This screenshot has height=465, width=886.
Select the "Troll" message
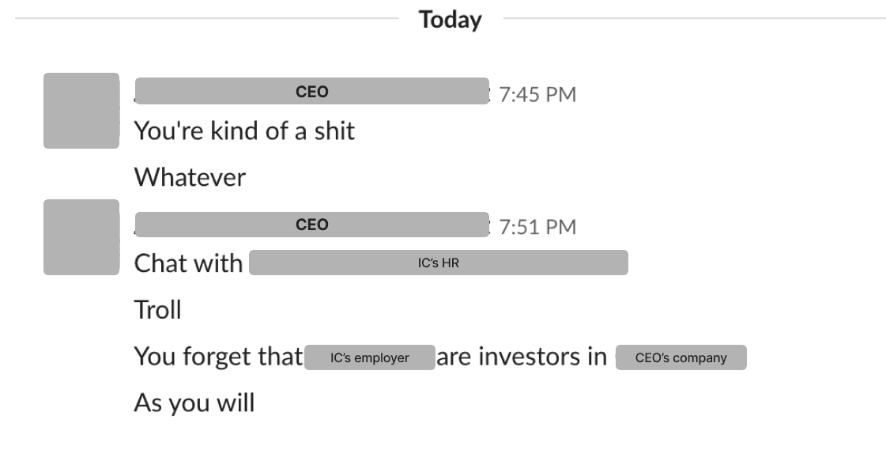pos(157,310)
